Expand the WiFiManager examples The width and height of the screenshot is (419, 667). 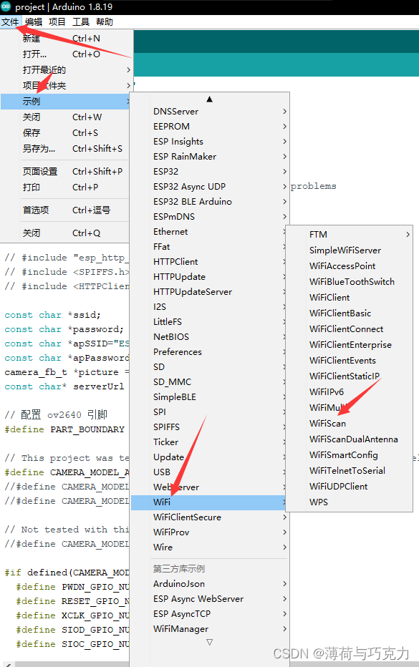[x=210, y=629]
